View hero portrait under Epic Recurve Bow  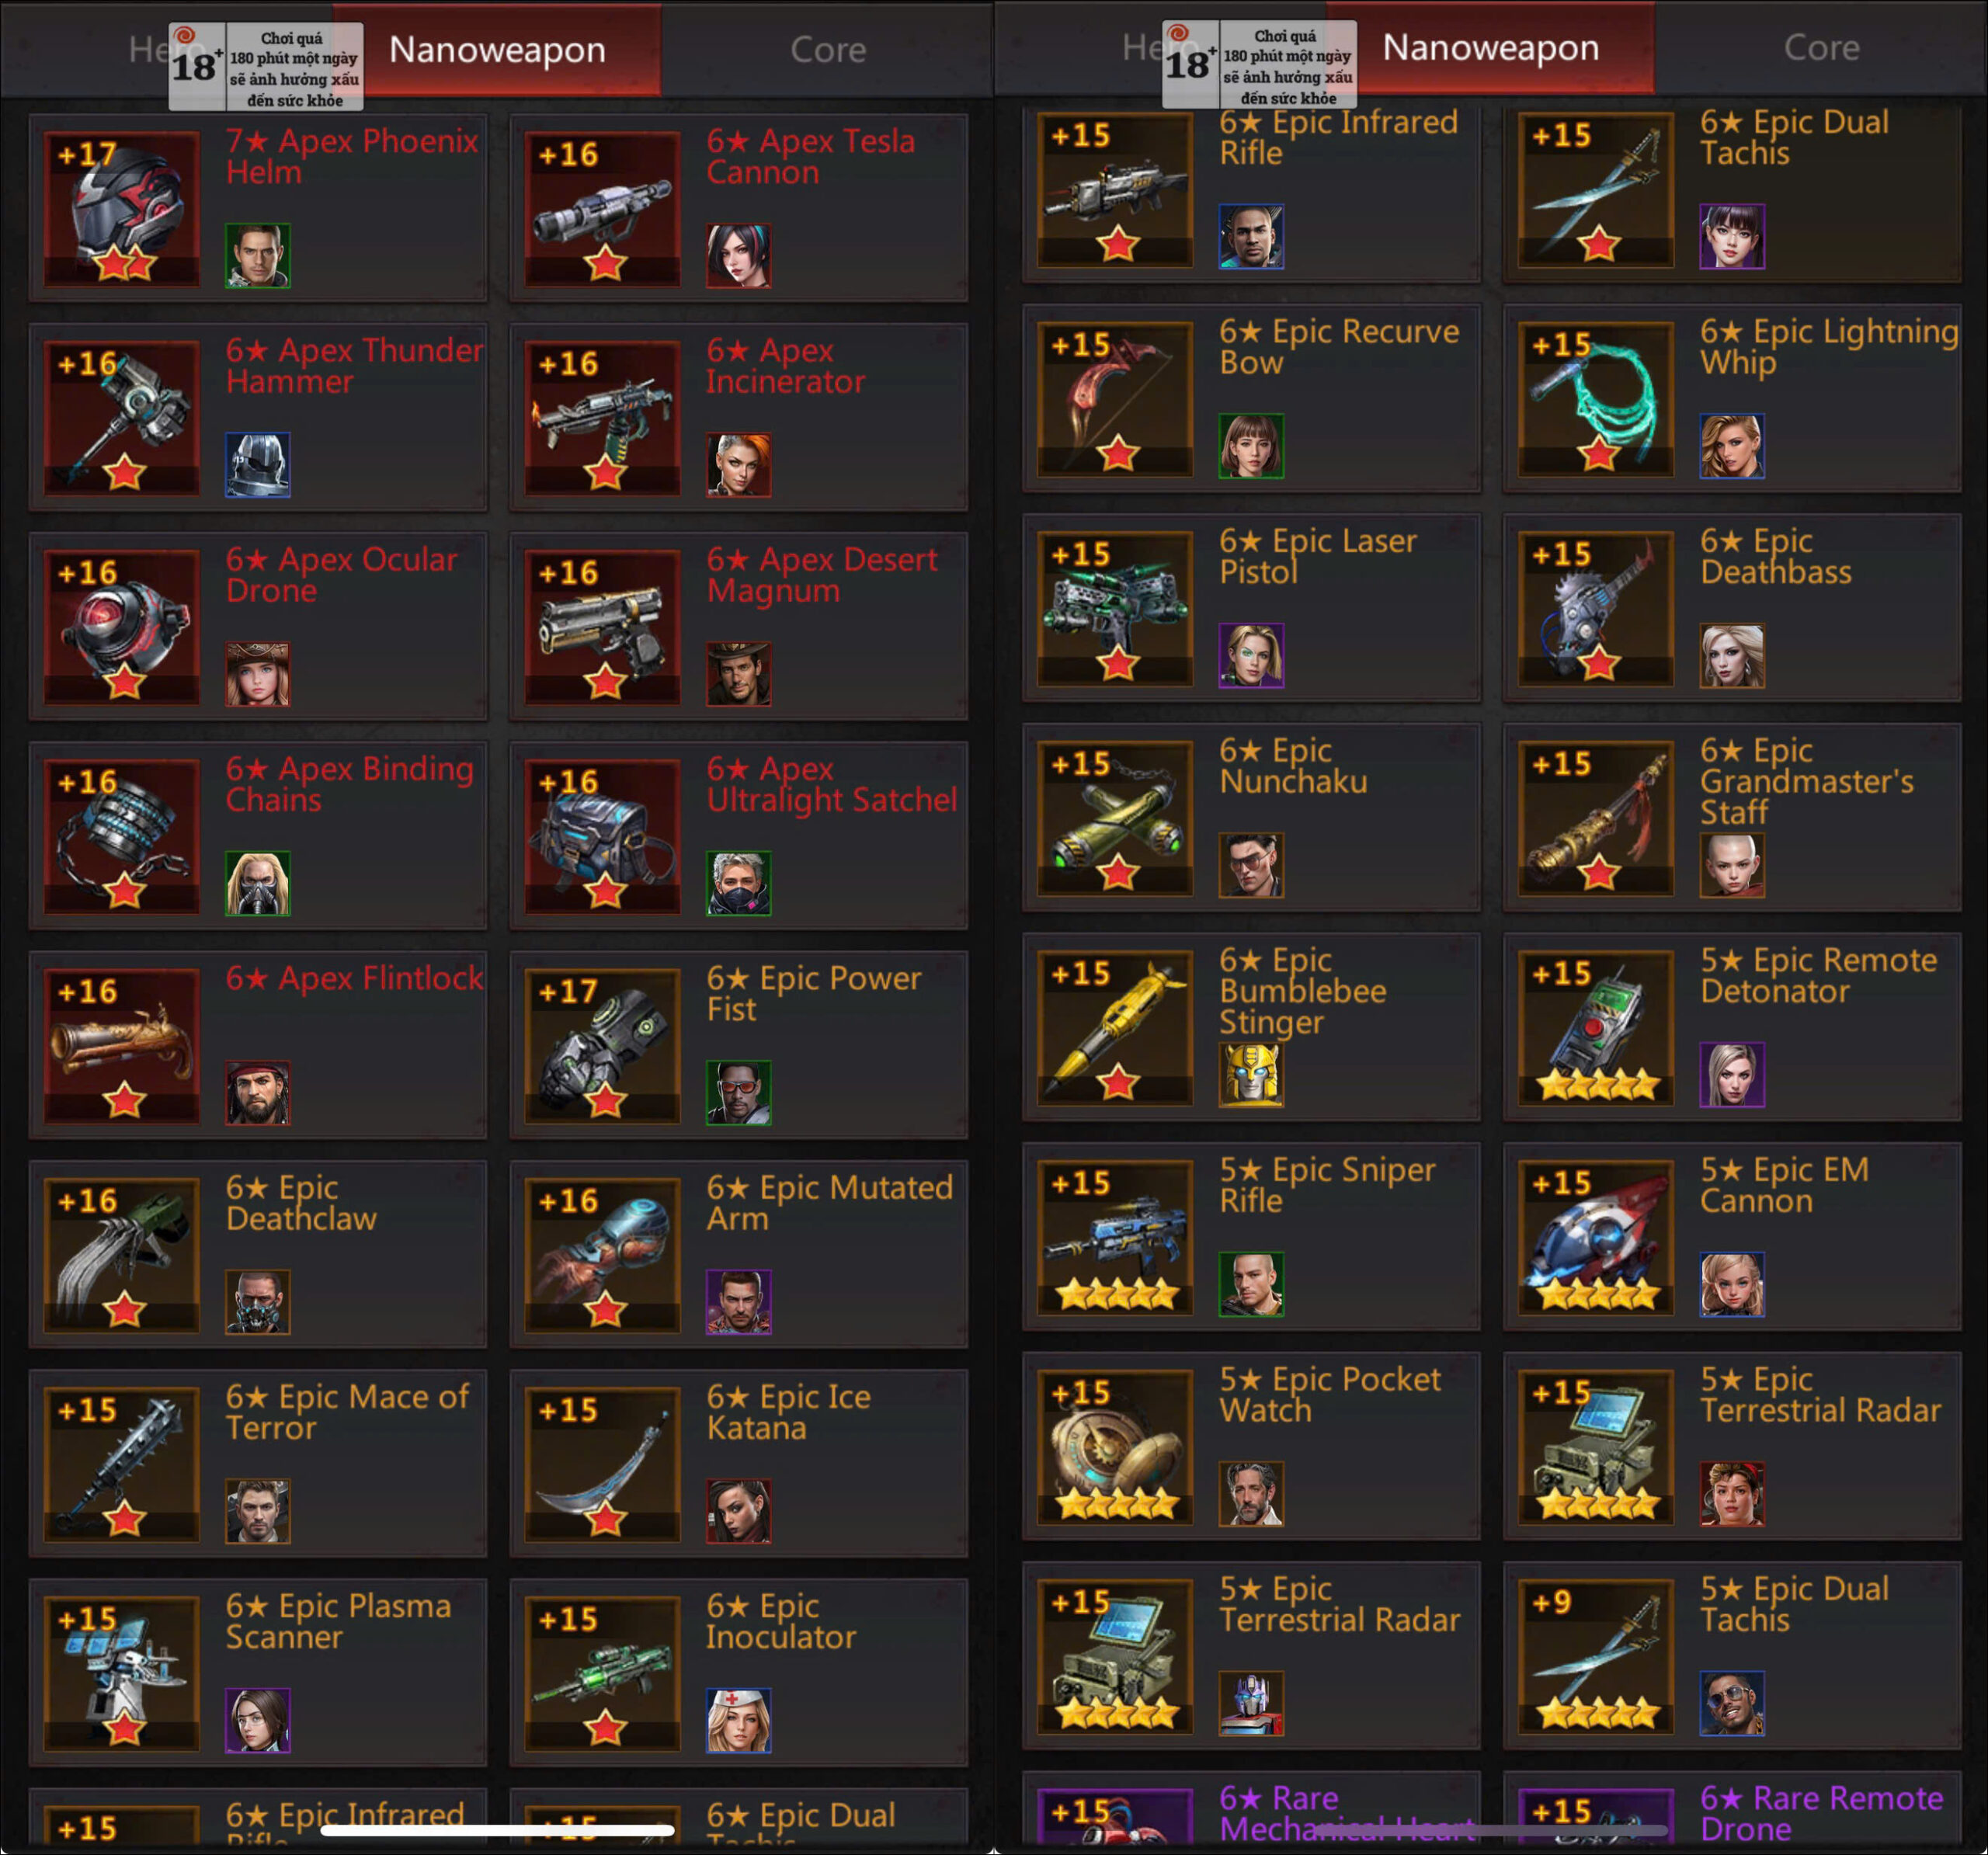click(x=1251, y=446)
